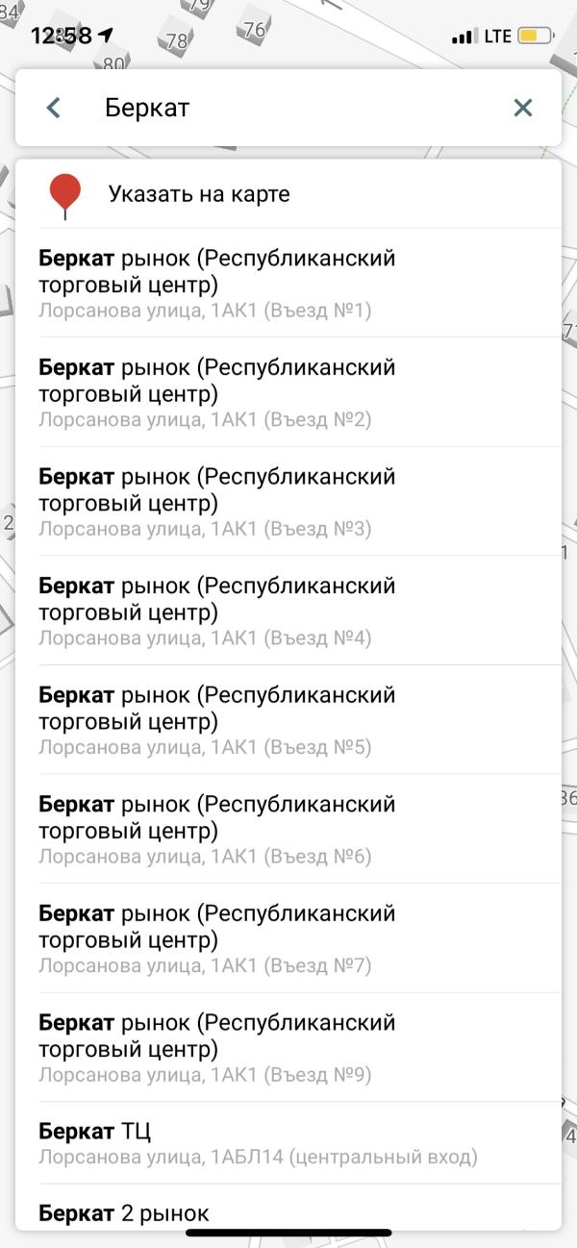Open Беркат рынок Въезд №5 result
This screenshot has height=1248, width=577.
coord(288,720)
